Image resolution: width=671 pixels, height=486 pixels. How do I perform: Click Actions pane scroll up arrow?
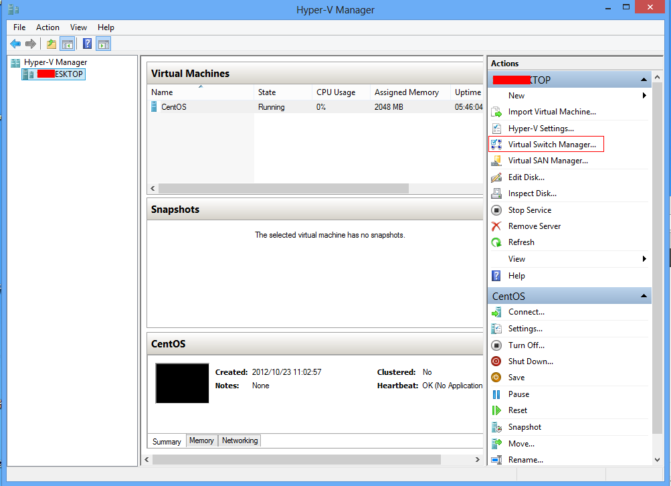(x=658, y=78)
